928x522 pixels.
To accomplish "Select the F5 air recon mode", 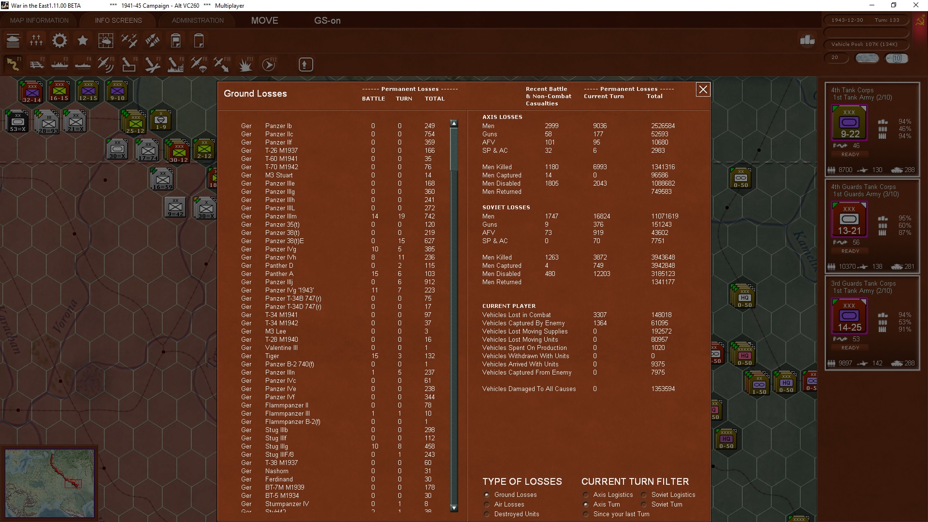I will pos(105,64).
